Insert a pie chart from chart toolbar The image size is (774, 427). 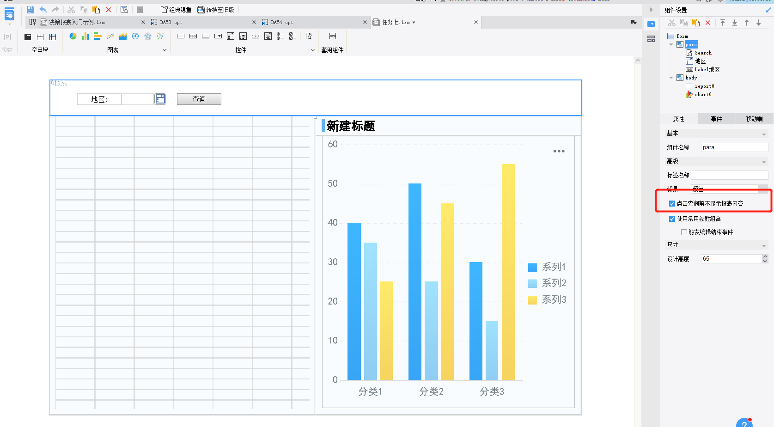coord(73,36)
